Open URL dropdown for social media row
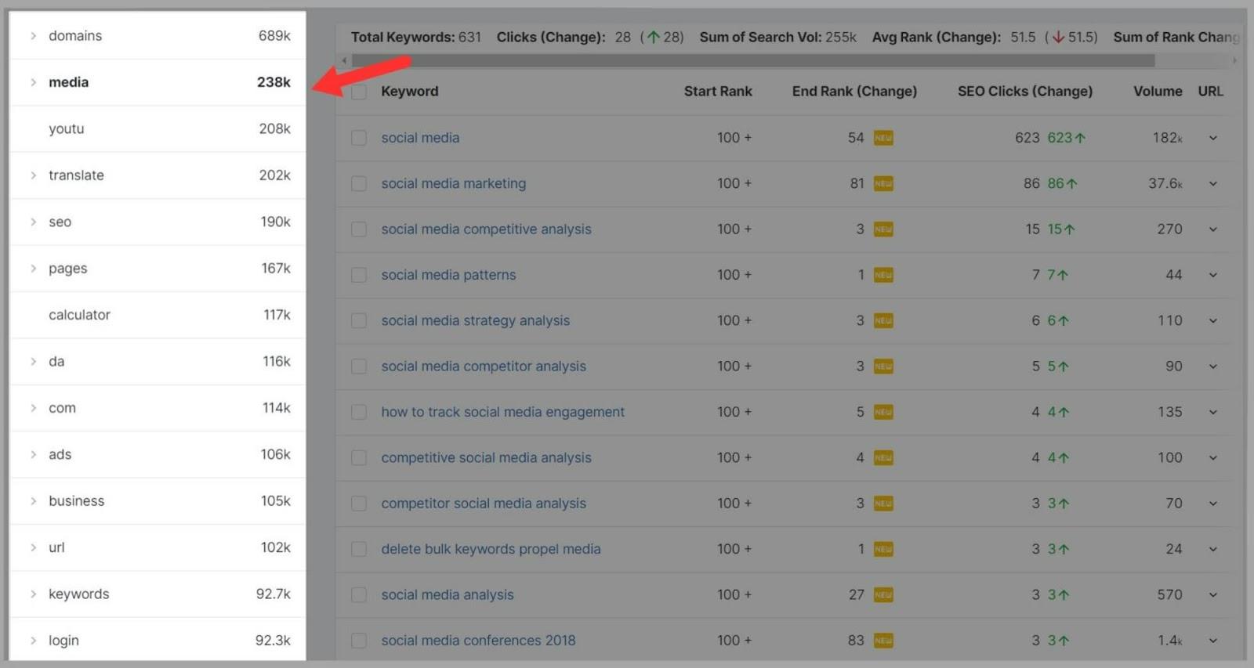Image resolution: width=1254 pixels, height=668 pixels. pyautogui.click(x=1212, y=138)
